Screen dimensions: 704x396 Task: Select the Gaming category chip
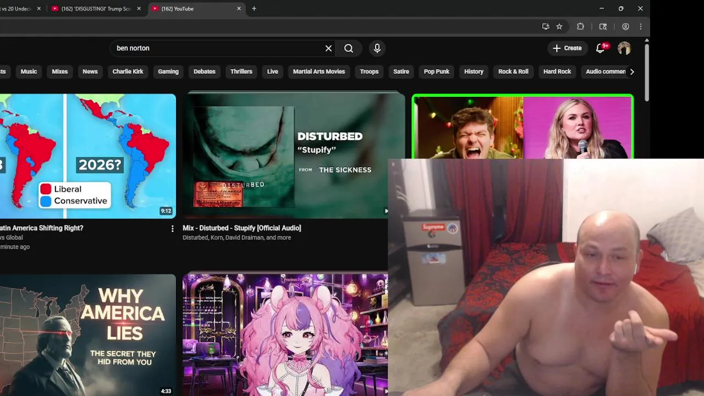point(168,71)
